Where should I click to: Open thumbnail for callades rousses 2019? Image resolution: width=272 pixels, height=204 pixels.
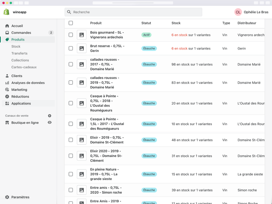pyautogui.click(x=82, y=83)
